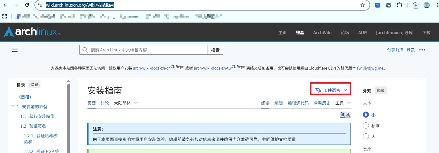The image size is (439, 153).
Task: Open [archlinuxcn] 仓库 navigation link
Action: click(394, 33)
